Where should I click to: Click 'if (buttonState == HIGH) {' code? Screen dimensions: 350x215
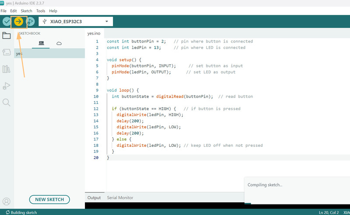[144, 109]
